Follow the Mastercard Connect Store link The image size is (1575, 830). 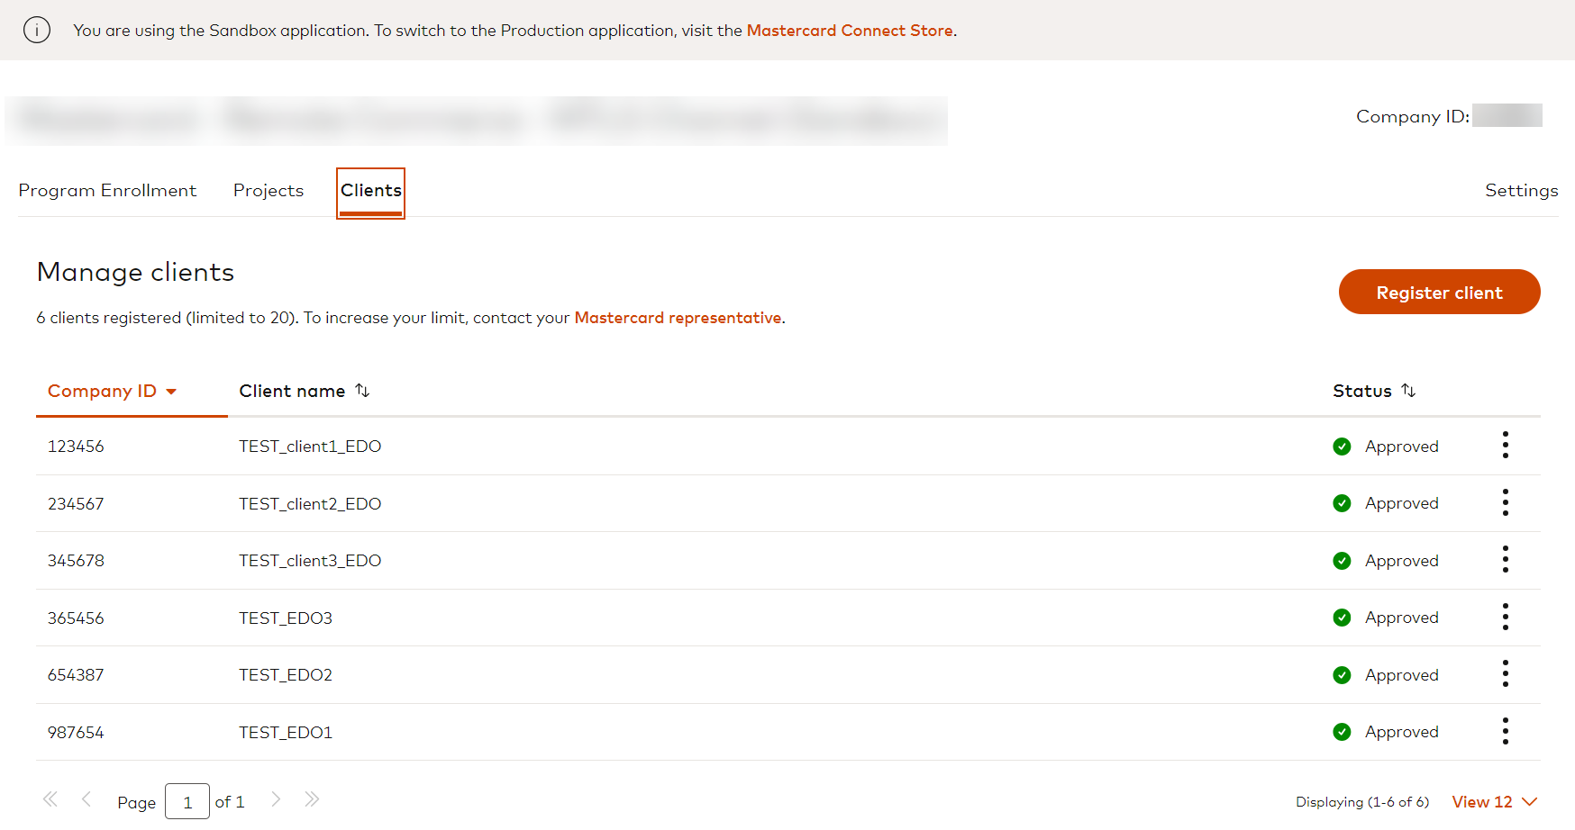coord(850,31)
